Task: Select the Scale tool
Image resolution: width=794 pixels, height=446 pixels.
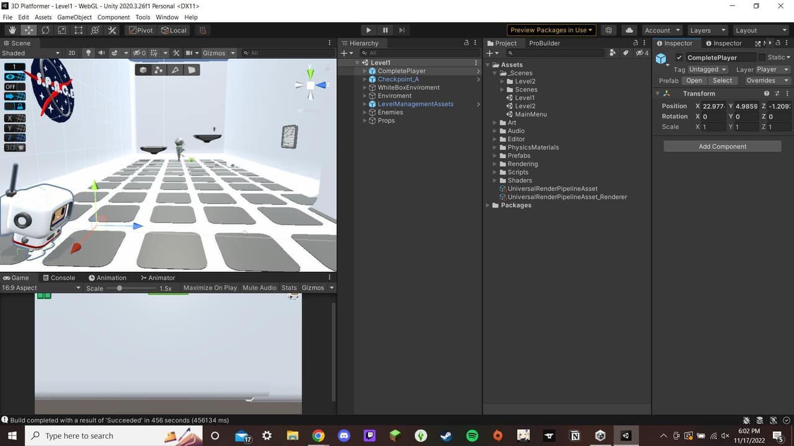Action: (62, 30)
